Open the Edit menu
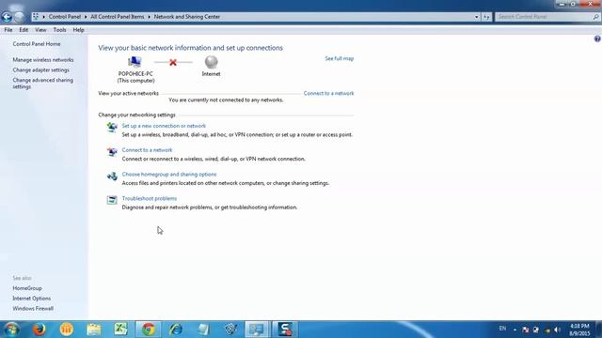 [24, 30]
